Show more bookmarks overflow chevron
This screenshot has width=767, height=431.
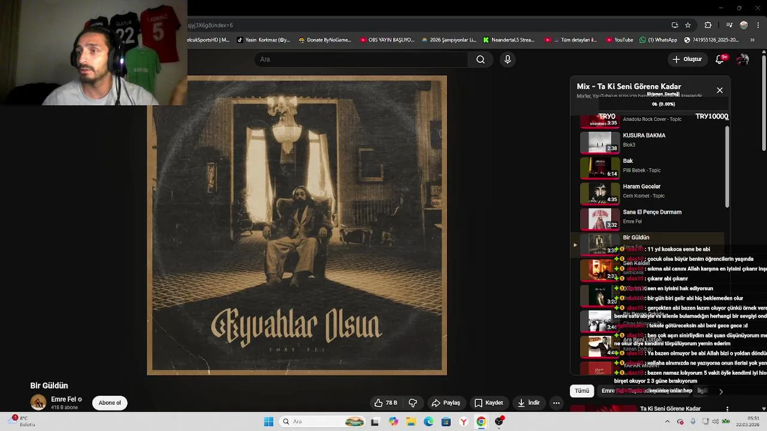tap(753, 40)
